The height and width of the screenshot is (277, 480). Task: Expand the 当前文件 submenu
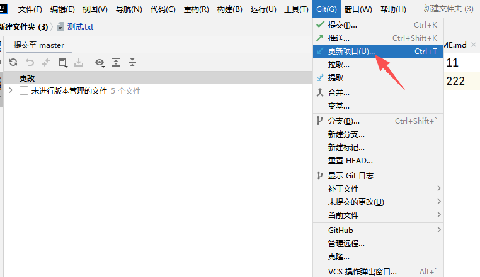439,214
